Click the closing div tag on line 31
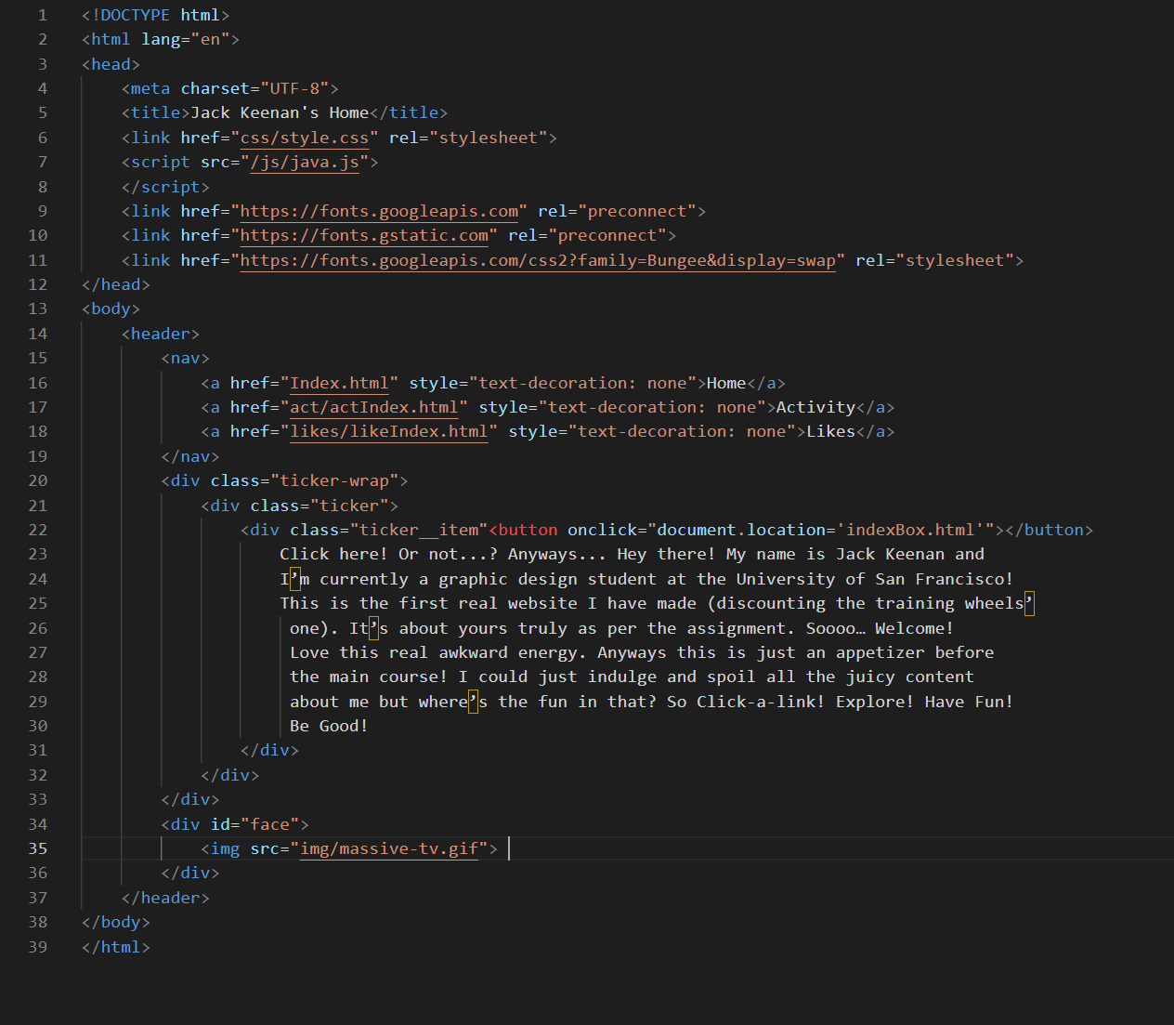The image size is (1174, 1025). pyautogui.click(x=269, y=750)
